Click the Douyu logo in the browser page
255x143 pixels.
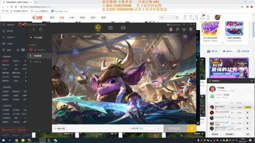click(x=37, y=18)
